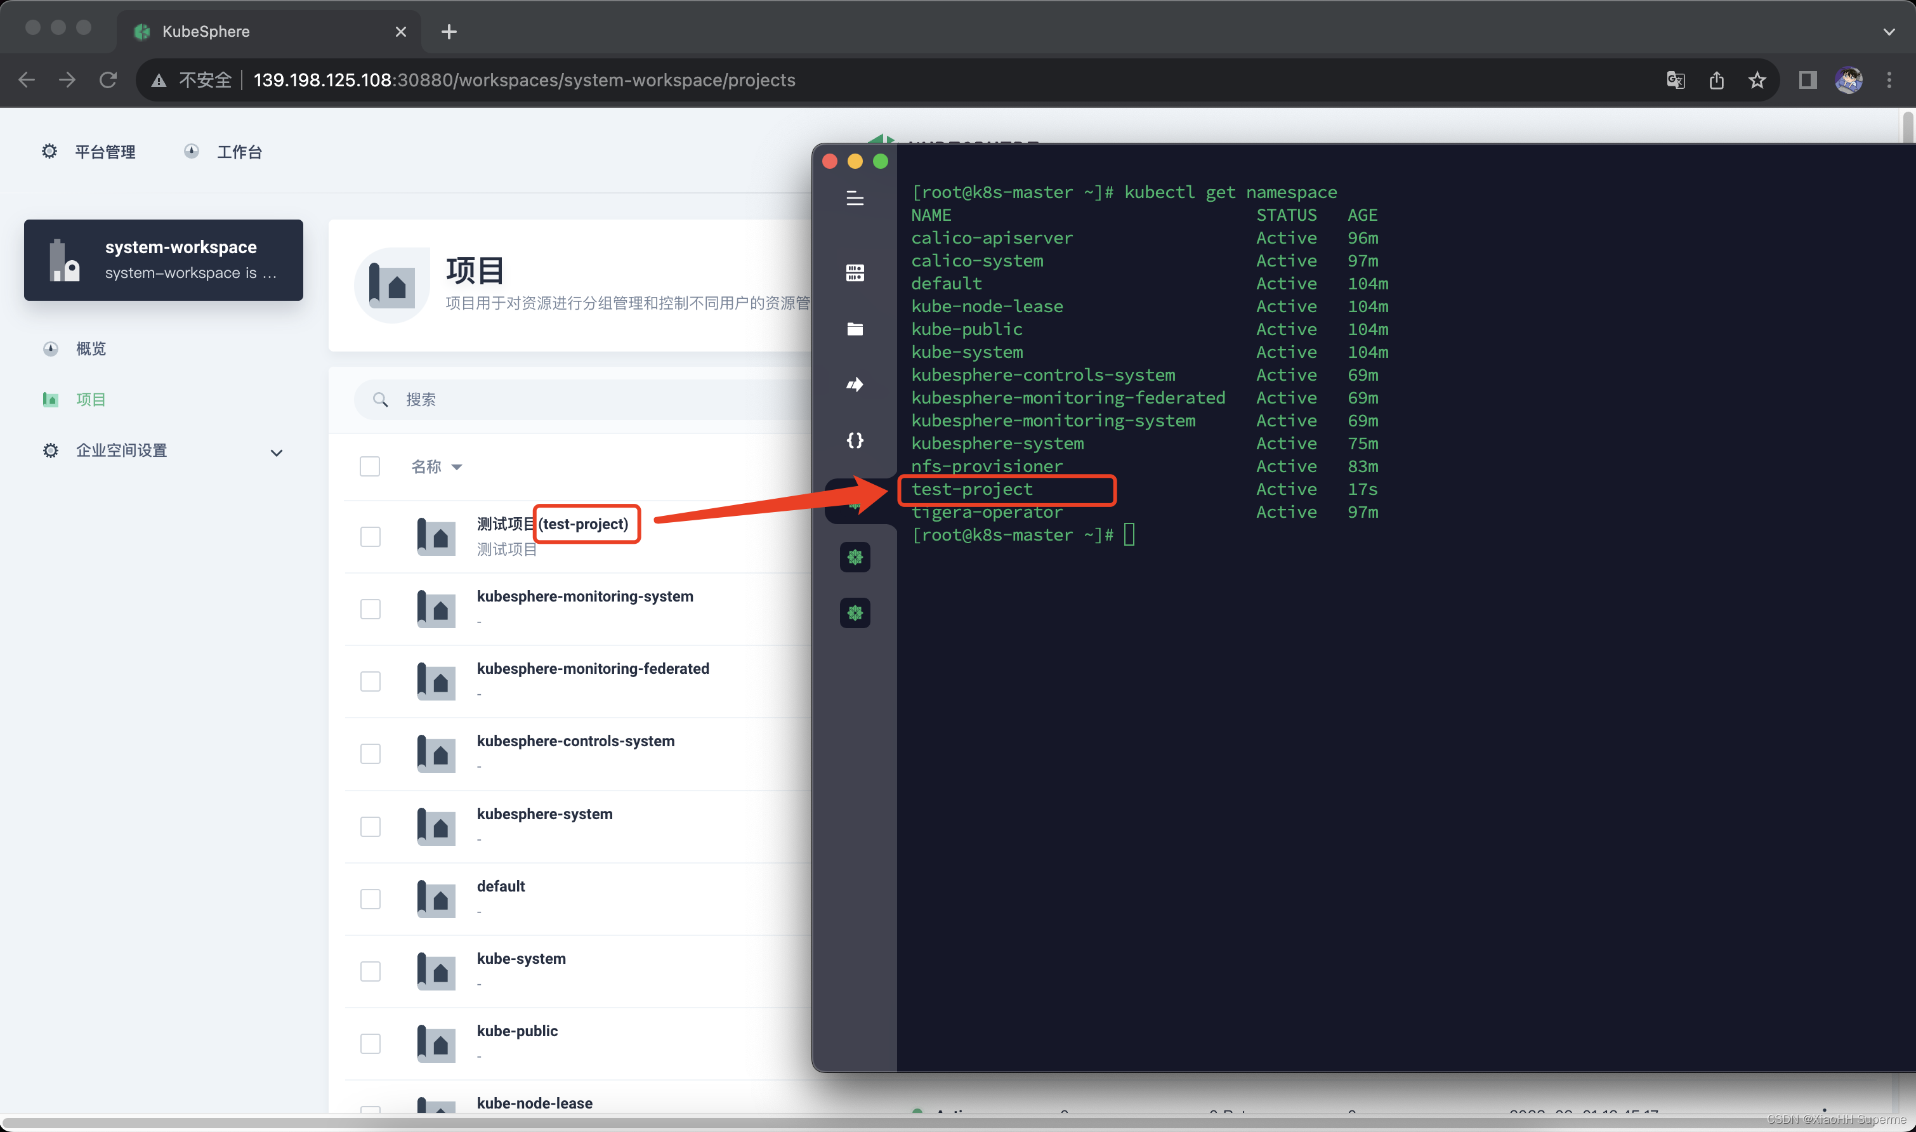Tick the kubesphere-system project checkbox

(370, 826)
